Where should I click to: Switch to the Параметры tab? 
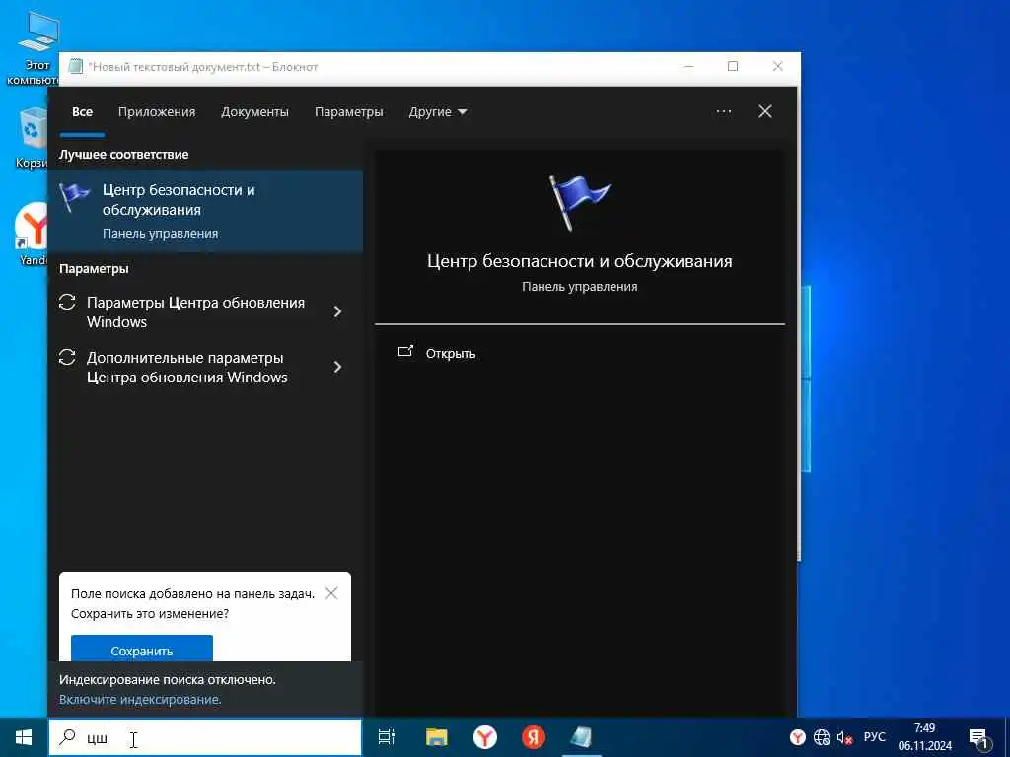tap(348, 112)
